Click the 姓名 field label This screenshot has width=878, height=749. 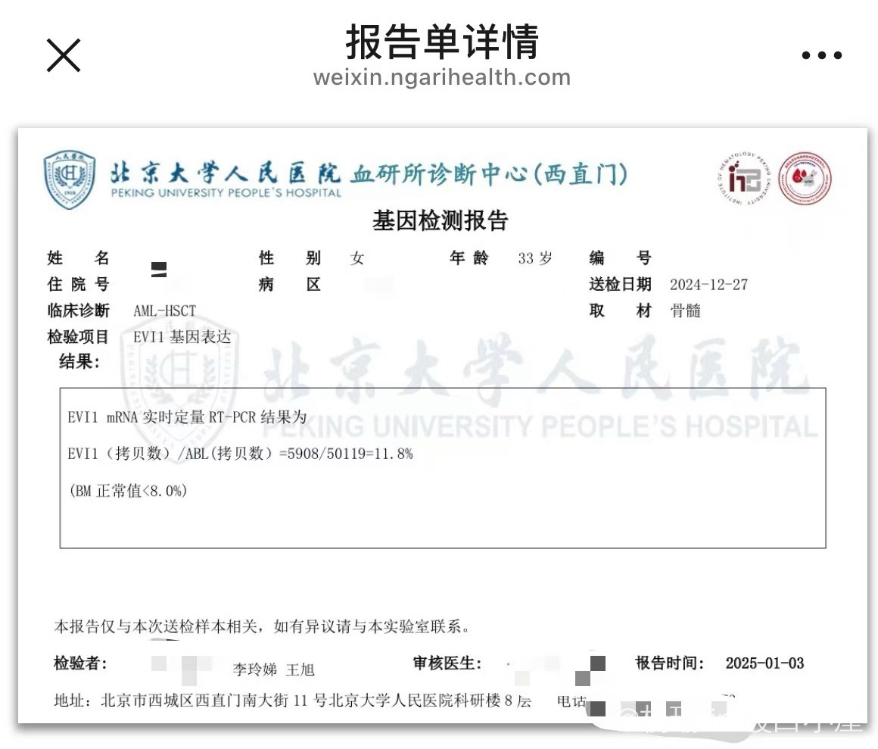(78, 257)
